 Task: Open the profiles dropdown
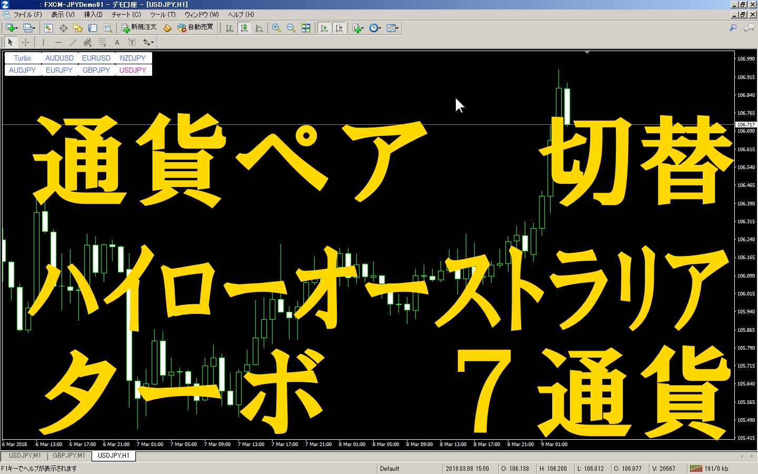pyautogui.click(x=29, y=28)
